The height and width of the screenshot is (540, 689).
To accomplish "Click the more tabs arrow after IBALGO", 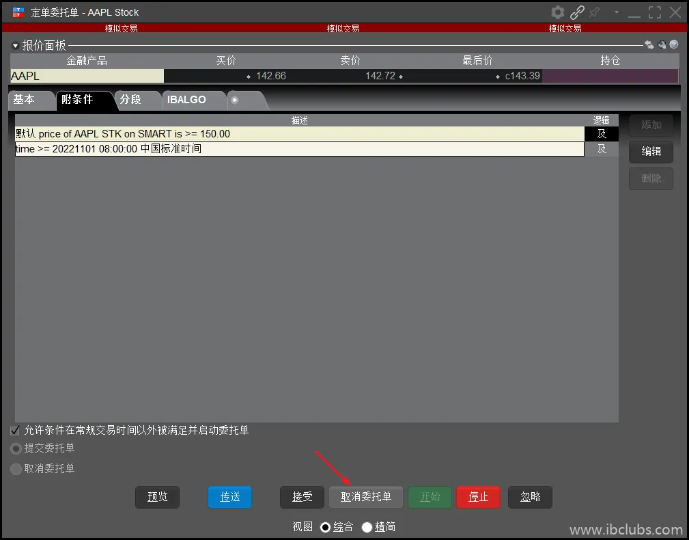I will coord(235,100).
